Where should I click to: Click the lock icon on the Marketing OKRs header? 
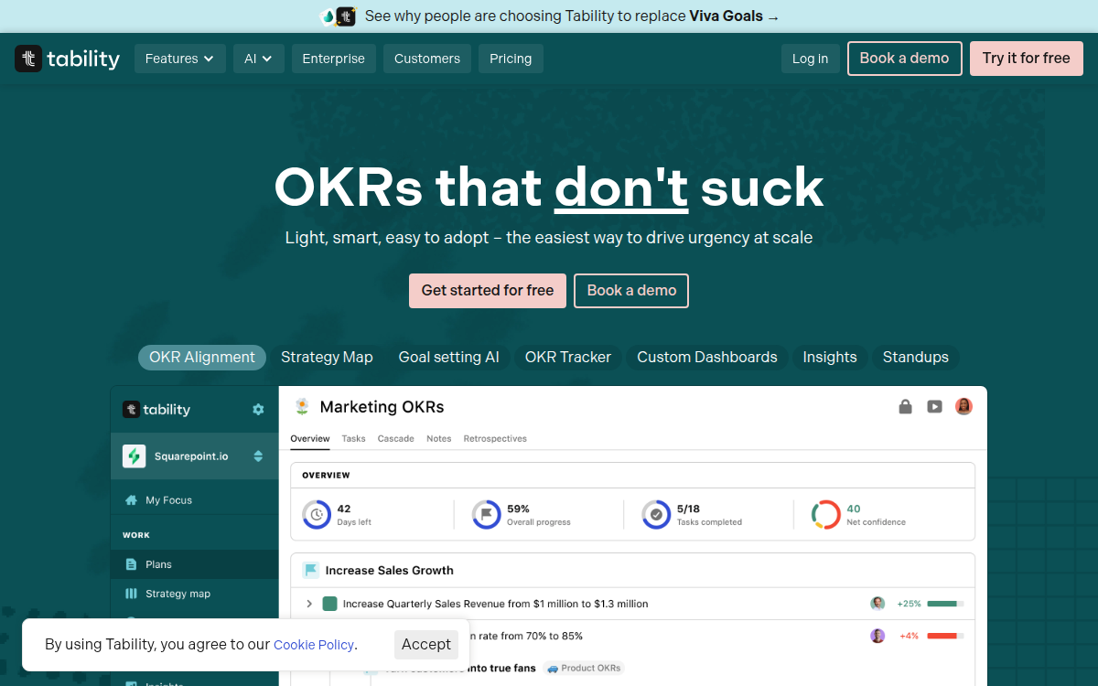click(905, 407)
